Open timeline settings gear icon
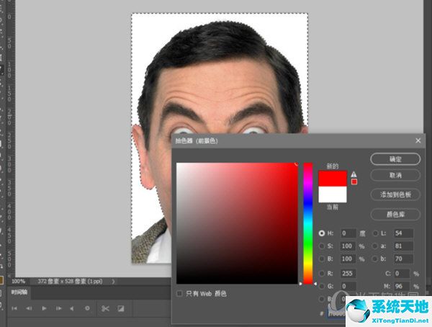Image resolution: width=432 pixels, height=327 pixels. click(x=87, y=308)
